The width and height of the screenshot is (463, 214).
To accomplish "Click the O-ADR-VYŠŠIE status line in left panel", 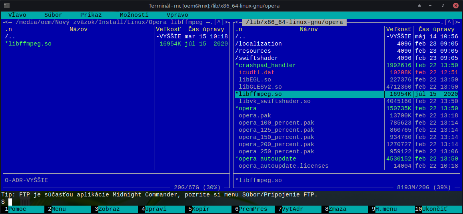I will pos(26,180).
